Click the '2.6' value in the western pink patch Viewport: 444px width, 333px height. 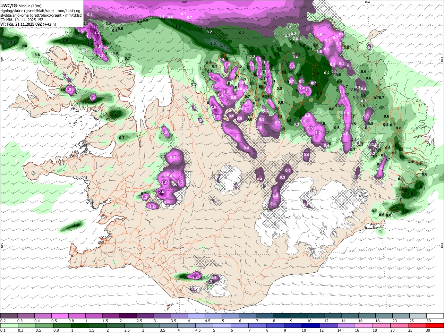point(161,192)
